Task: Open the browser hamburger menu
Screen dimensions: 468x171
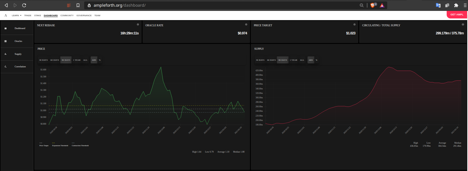Action: tap(465, 5)
